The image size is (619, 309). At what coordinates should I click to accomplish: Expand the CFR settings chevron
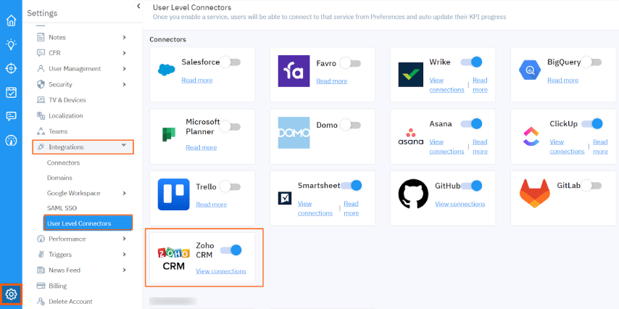coord(124,53)
